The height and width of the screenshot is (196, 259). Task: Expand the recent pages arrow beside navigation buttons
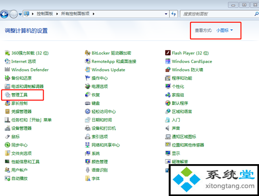click(20, 14)
